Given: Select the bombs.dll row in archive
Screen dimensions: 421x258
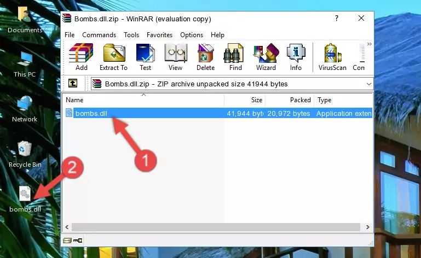Looking at the screenshot, I should pos(218,114).
